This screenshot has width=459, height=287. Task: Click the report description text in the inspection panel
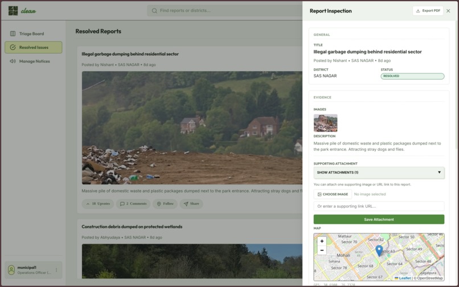pos(377,146)
